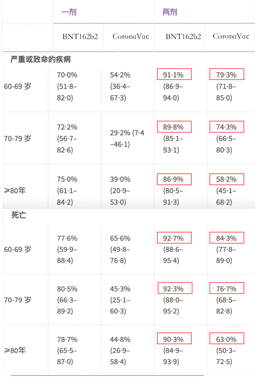Select the CoronaVac header under 两剂
Screen dimensions: 255x377
tap(231, 37)
